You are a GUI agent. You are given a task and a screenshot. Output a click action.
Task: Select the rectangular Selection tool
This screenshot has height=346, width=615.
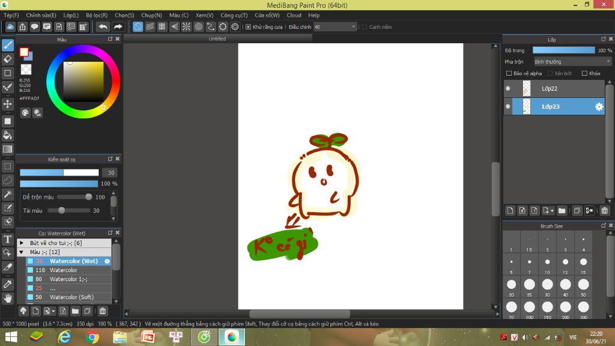tap(8, 166)
